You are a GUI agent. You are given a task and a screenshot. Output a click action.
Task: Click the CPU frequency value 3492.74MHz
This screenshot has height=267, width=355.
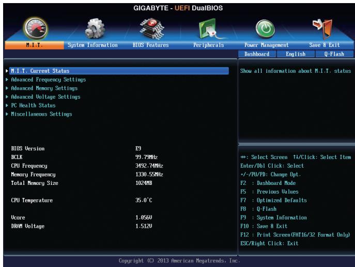click(149, 166)
